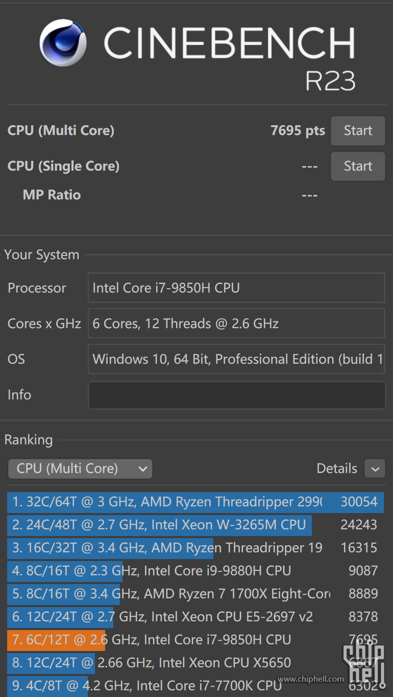Select the Cores x GHz field
The image size is (393, 697).
[236, 323]
